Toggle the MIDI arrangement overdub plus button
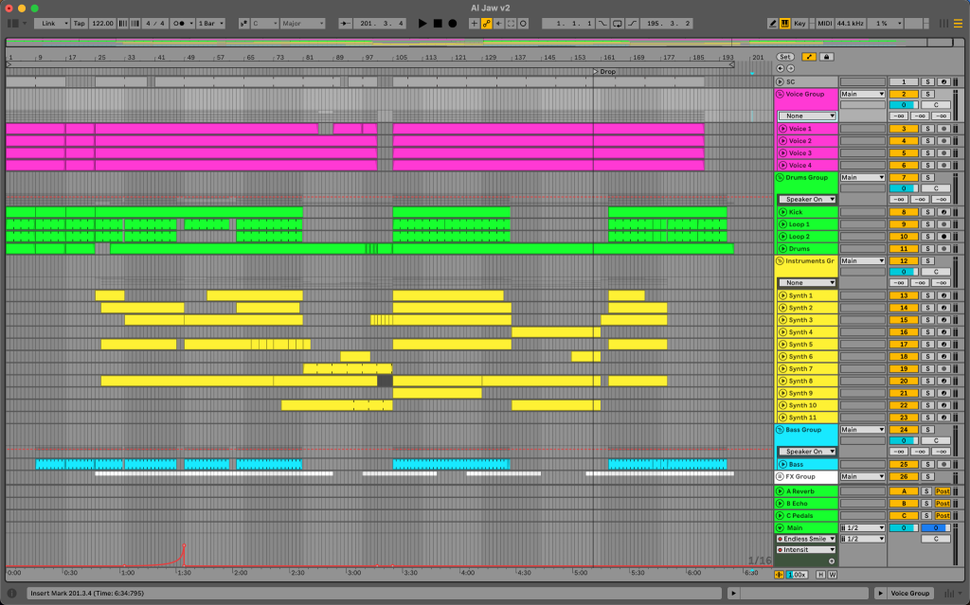Image resolution: width=970 pixels, height=605 pixels. click(x=474, y=24)
